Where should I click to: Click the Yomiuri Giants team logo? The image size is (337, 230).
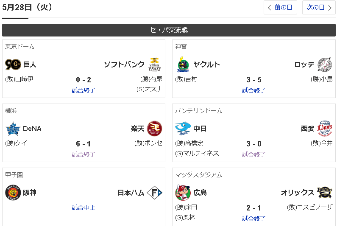[13, 65]
